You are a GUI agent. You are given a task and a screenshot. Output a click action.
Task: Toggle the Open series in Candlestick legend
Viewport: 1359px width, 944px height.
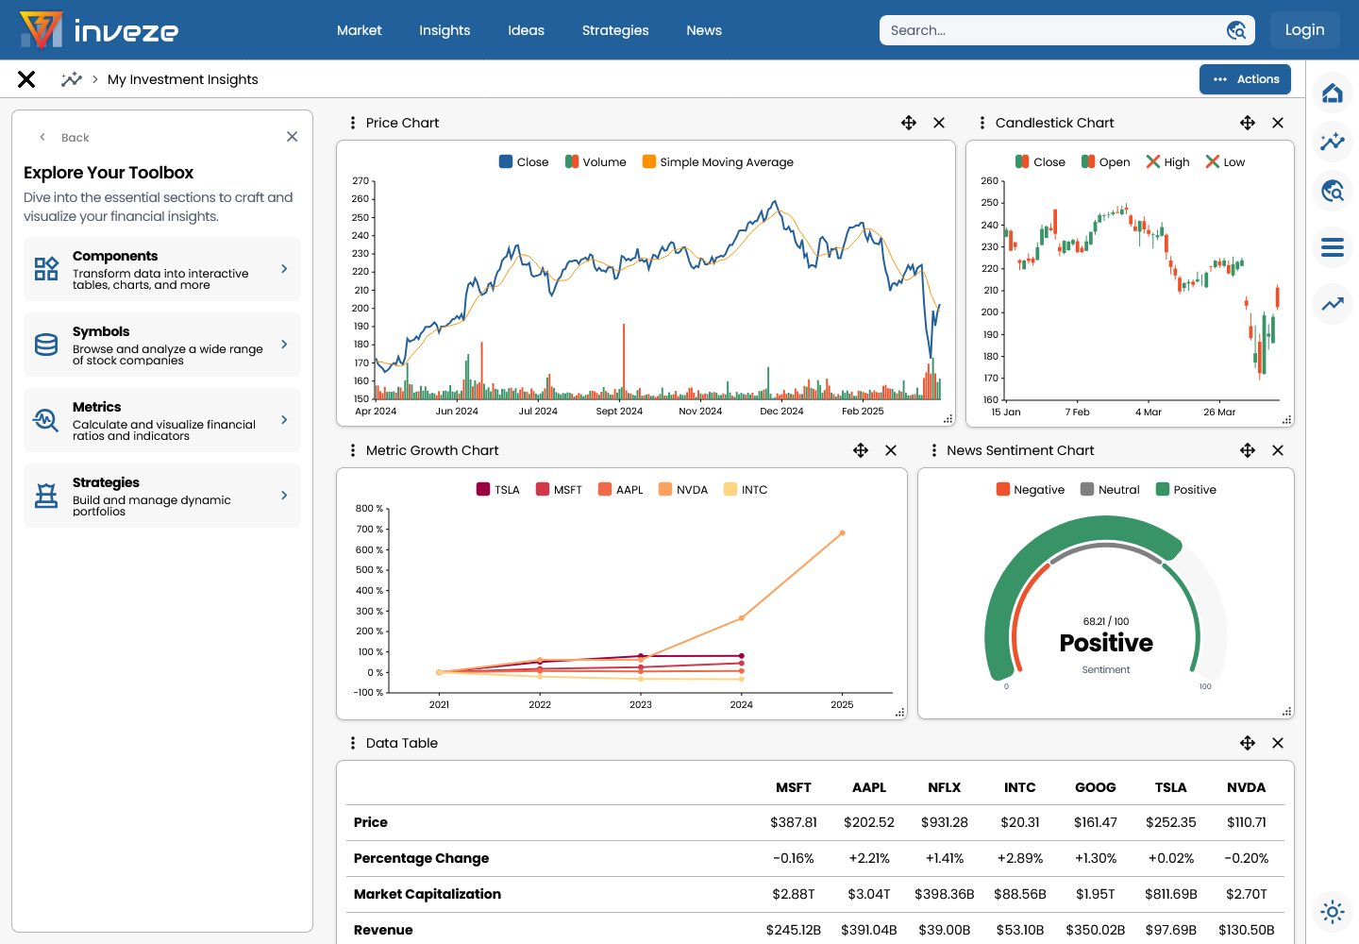[1106, 162]
